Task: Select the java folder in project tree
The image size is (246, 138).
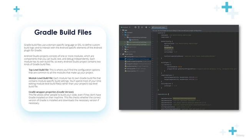Action: [127, 35]
